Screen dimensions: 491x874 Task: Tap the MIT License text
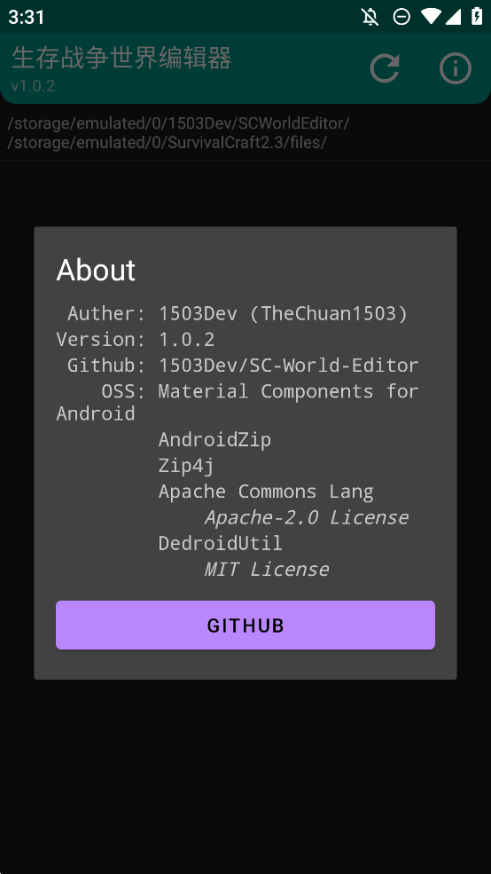pyautogui.click(x=267, y=569)
